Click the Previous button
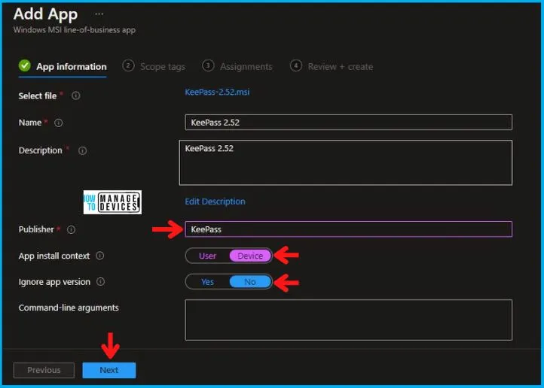The image size is (544, 388). [44, 370]
